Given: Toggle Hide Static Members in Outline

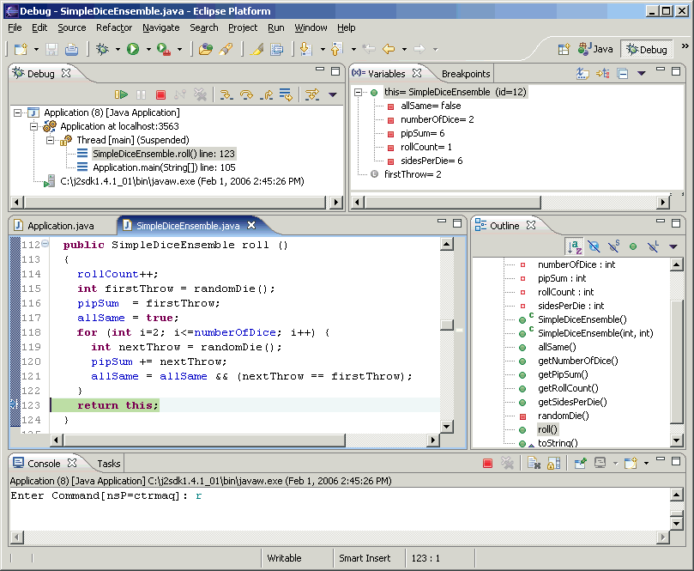Looking at the screenshot, I should tap(613, 246).
